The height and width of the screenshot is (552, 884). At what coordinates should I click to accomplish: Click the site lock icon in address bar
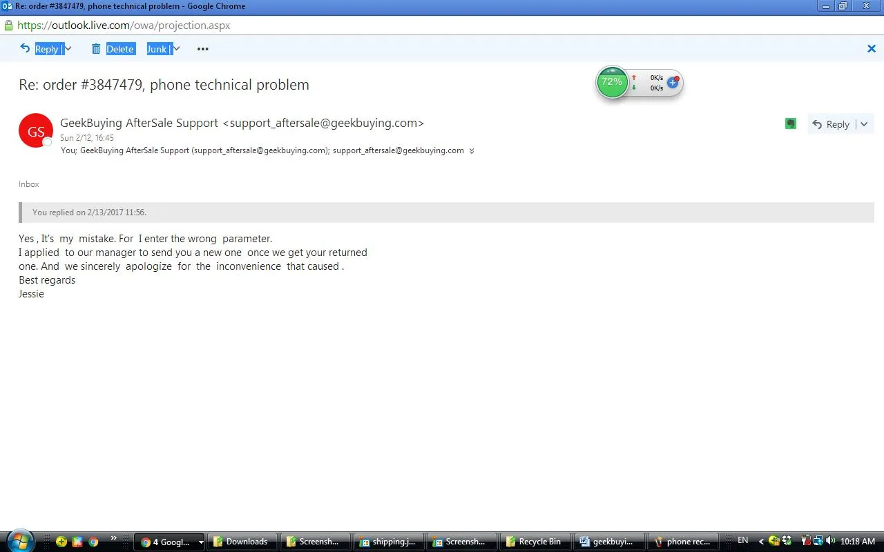(8, 26)
